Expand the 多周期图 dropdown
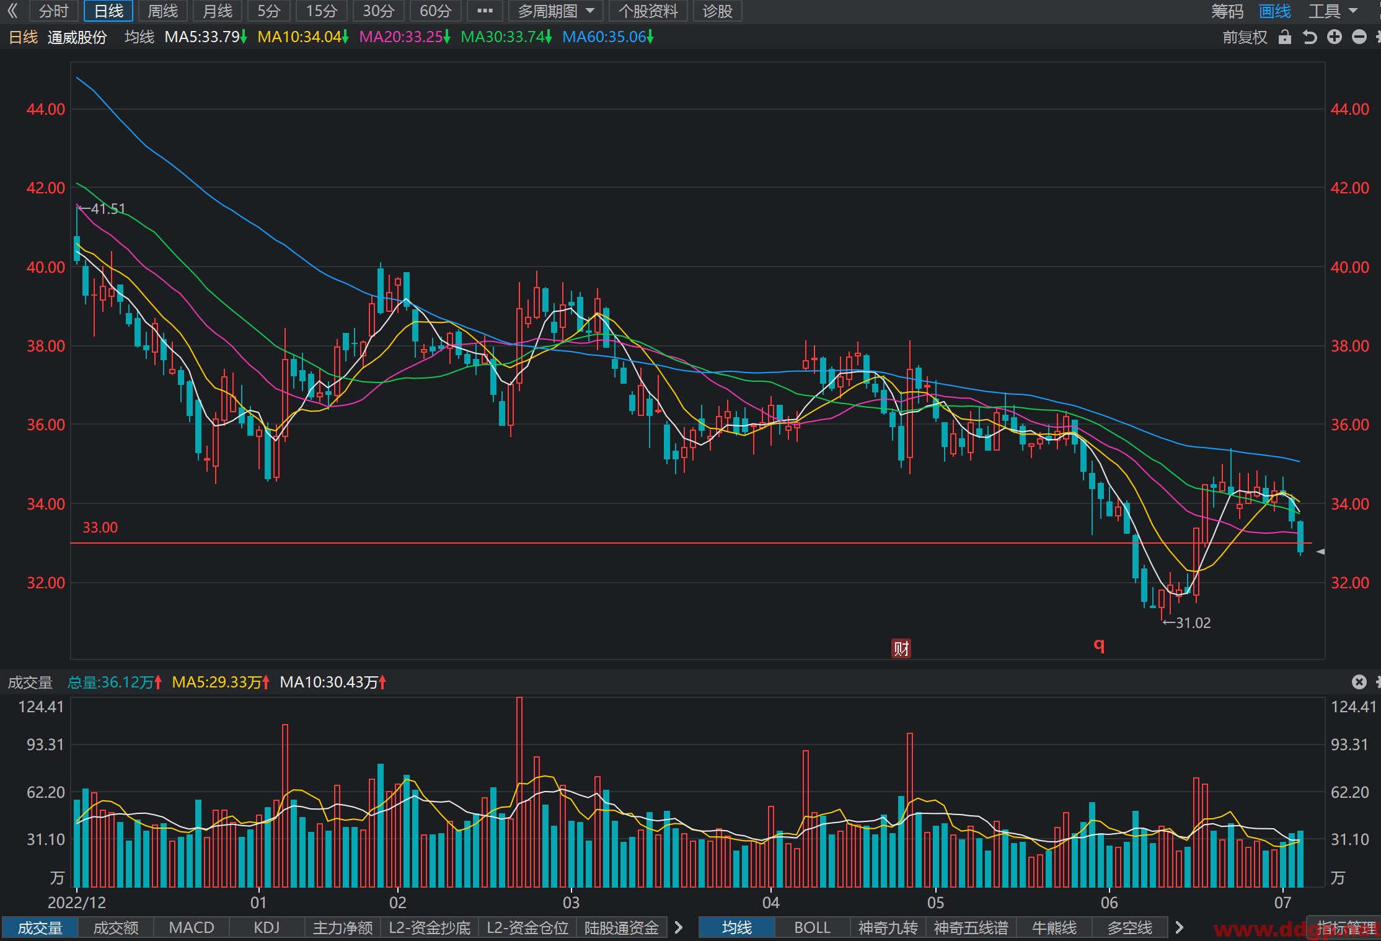Viewport: 1381px width, 941px height. 555,11
